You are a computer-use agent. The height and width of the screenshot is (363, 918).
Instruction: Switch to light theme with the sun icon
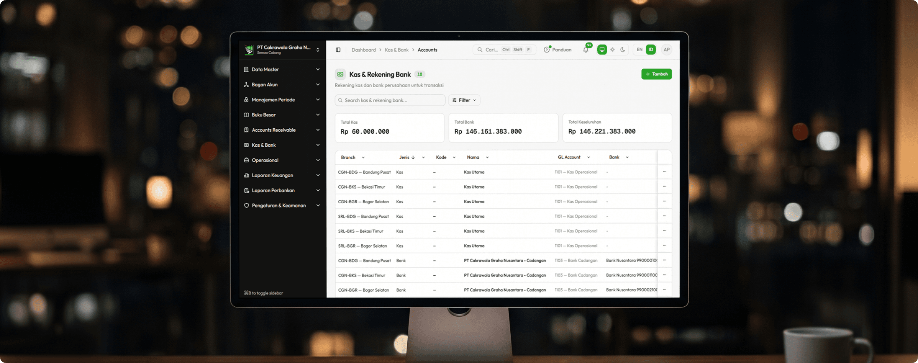point(613,50)
